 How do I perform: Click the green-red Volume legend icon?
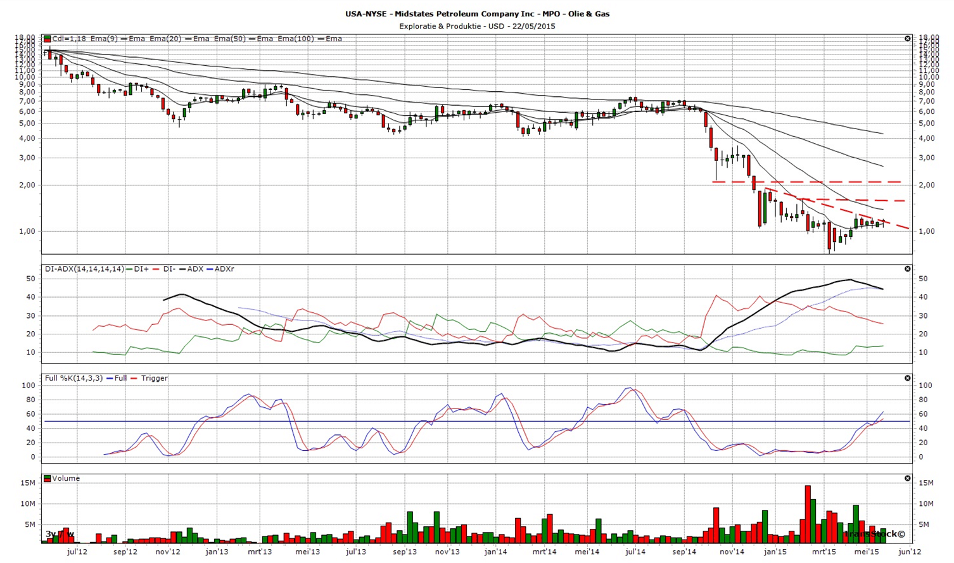(47, 479)
